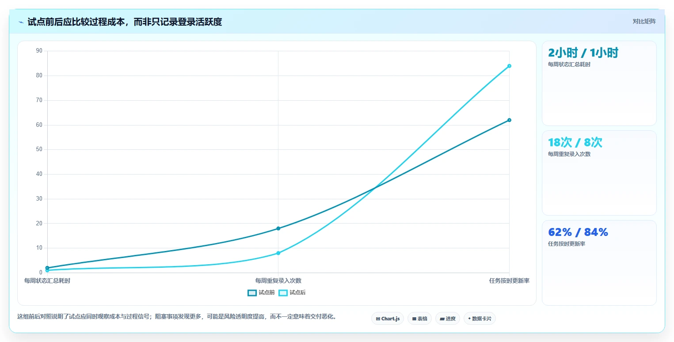The width and height of the screenshot is (674, 342).
Task: Click the 试点后 data point at 84
Action: [509, 66]
